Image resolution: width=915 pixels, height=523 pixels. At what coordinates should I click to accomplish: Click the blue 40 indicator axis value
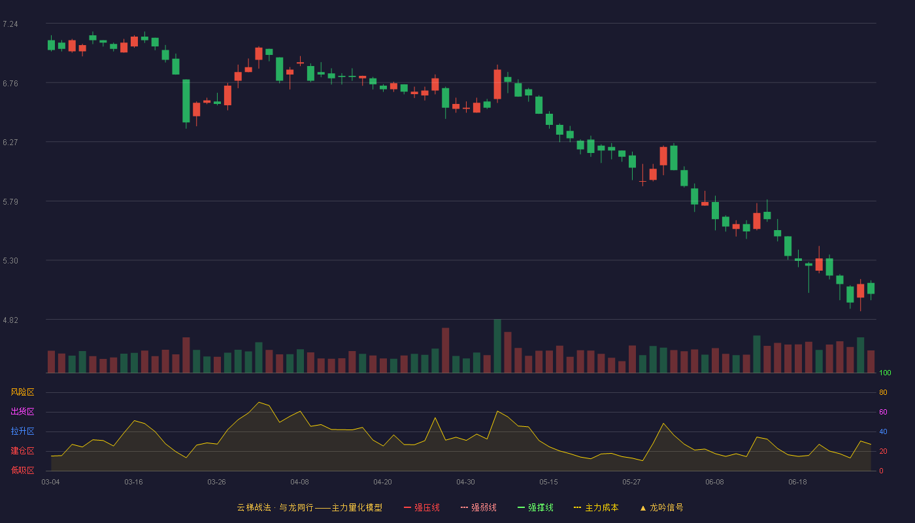click(883, 432)
